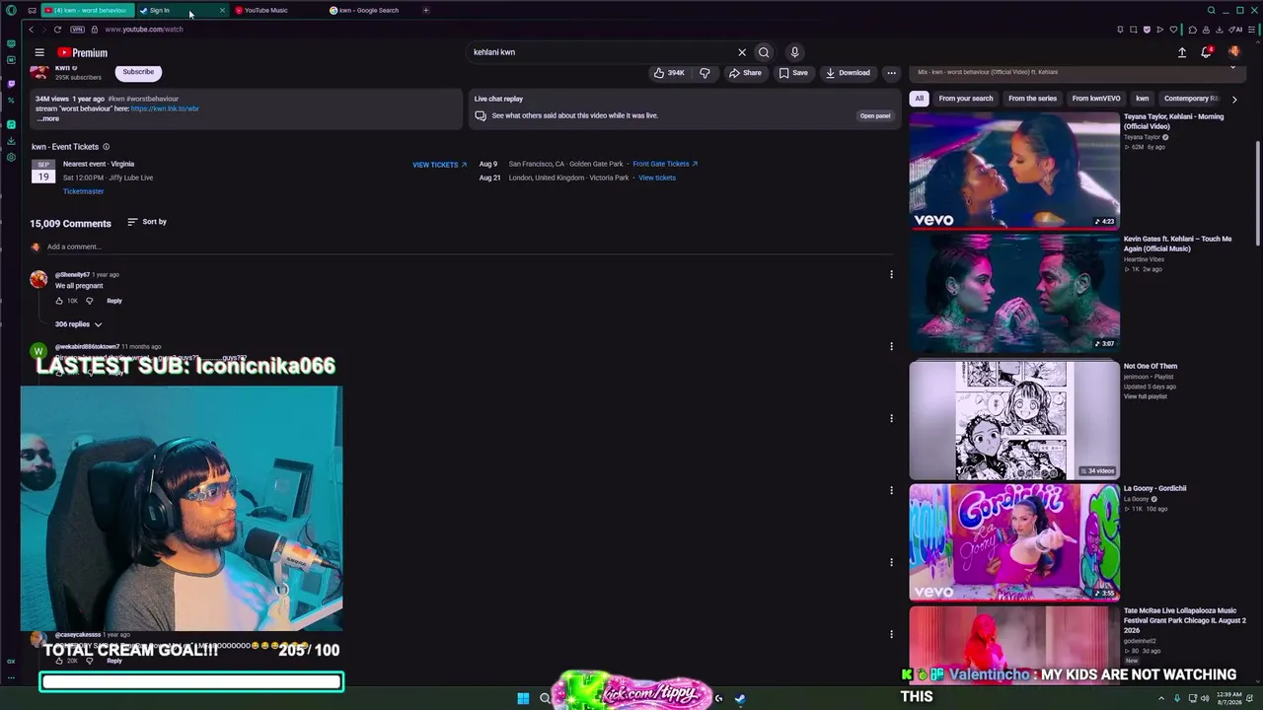Open options for the 'We all pregnant' comment
Screen dimensions: 1263x710
891,274
